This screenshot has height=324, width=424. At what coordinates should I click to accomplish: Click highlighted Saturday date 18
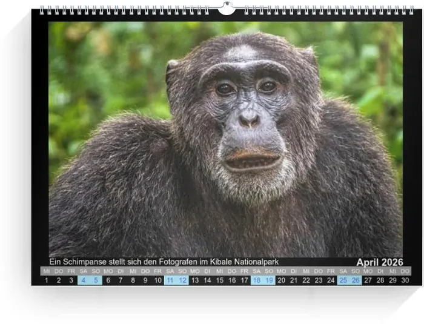tap(257, 280)
